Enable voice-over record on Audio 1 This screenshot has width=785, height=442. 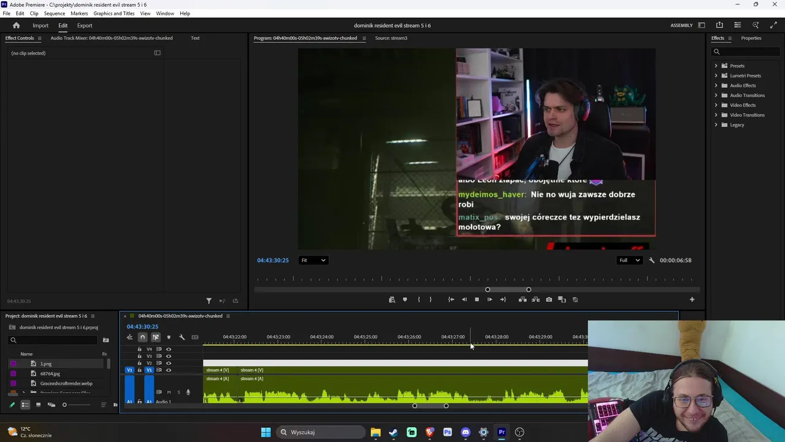click(188, 392)
